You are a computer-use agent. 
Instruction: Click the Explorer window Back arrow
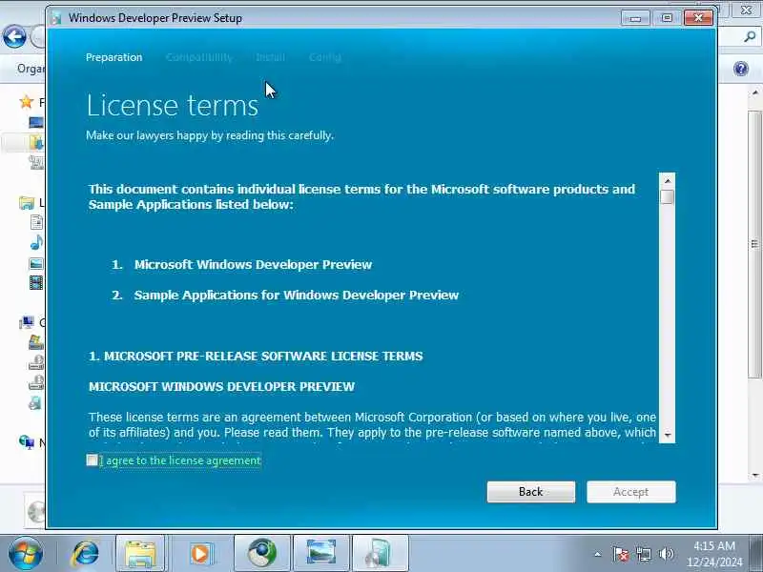click(x=14, y=36)
